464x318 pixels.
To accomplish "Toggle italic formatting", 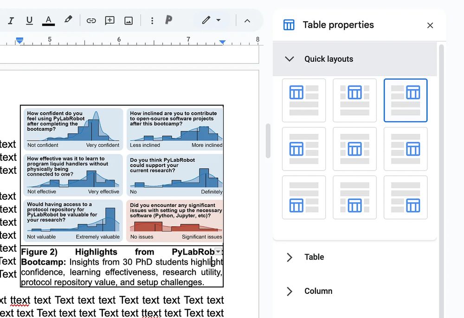I will pos(11,21).
